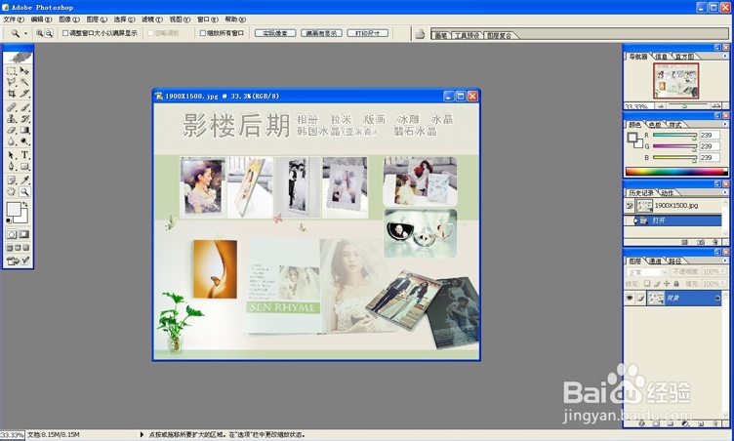This screenshot has width=734, height=441.
Task: Click the zoom out magnifier in options bar
Action: tap(49, 33)
